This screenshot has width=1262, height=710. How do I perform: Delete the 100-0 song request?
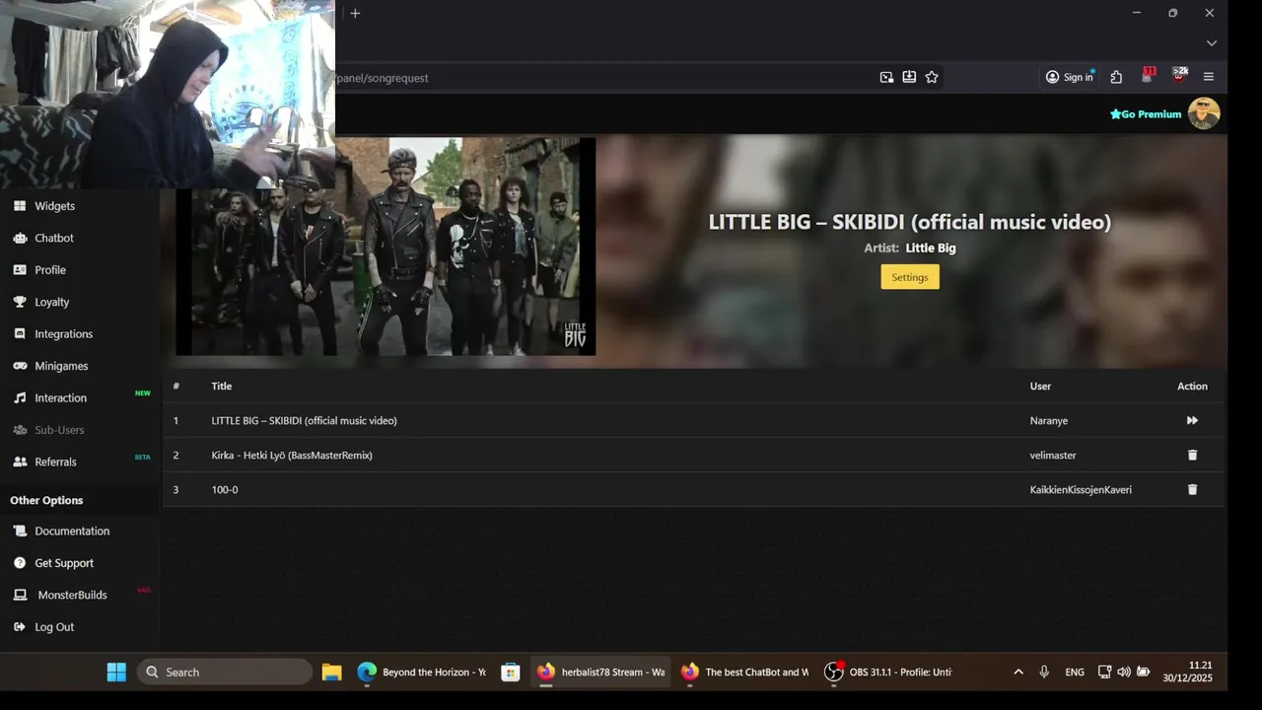[x=1192, y=490]
